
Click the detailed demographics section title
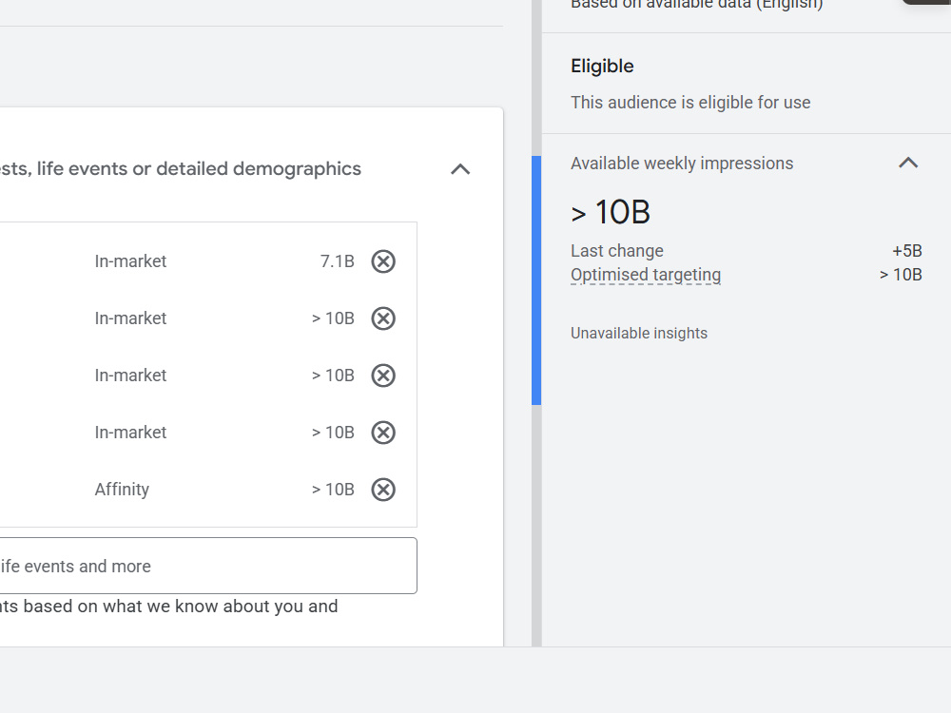tap(180, 168)
